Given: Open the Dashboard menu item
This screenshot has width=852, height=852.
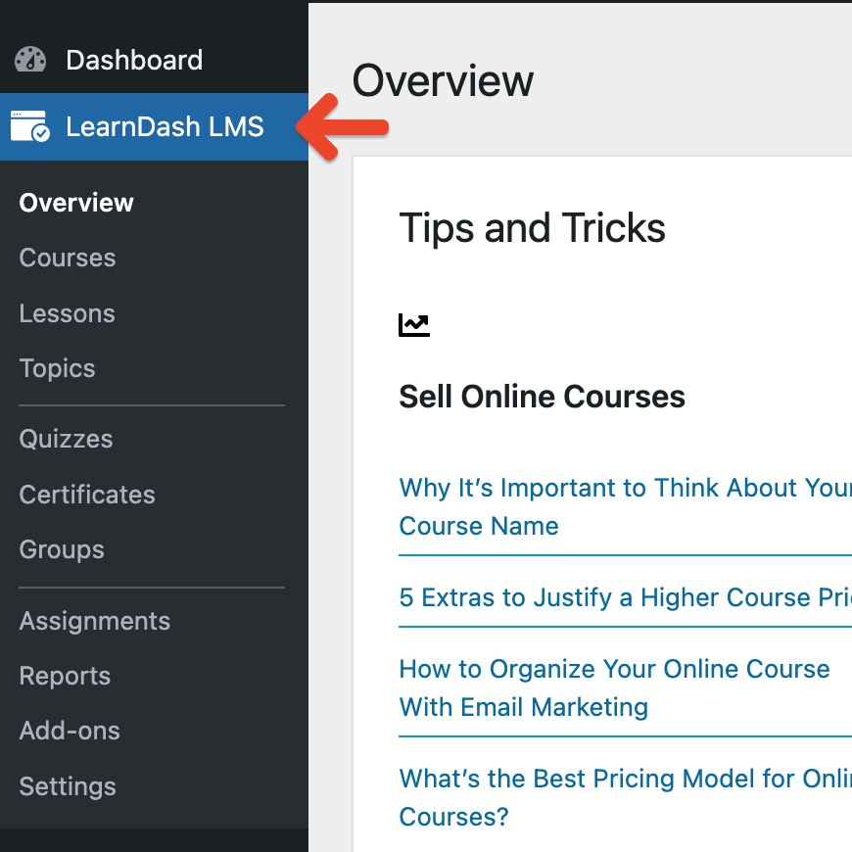Looking at the screenshot, I should [134, 60].
